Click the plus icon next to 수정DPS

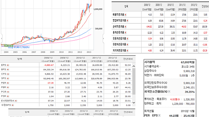coord(13,105)
